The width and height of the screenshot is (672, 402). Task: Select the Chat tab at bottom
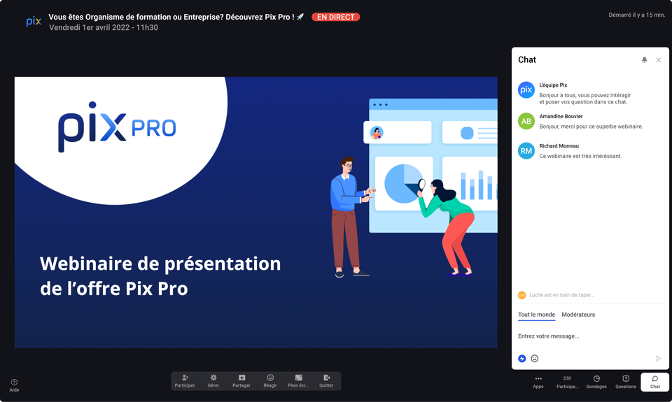[x=655, y=382]
